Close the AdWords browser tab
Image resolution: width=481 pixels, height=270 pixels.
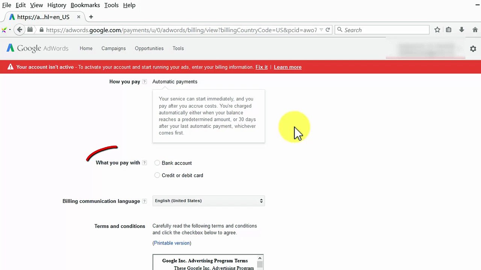coord(79,17)
